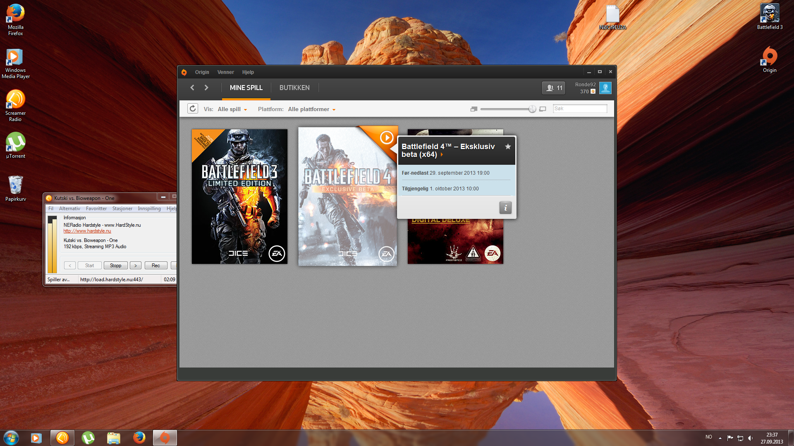Focus the Søk search field
794x446 pixels.
tap(580, 109)
